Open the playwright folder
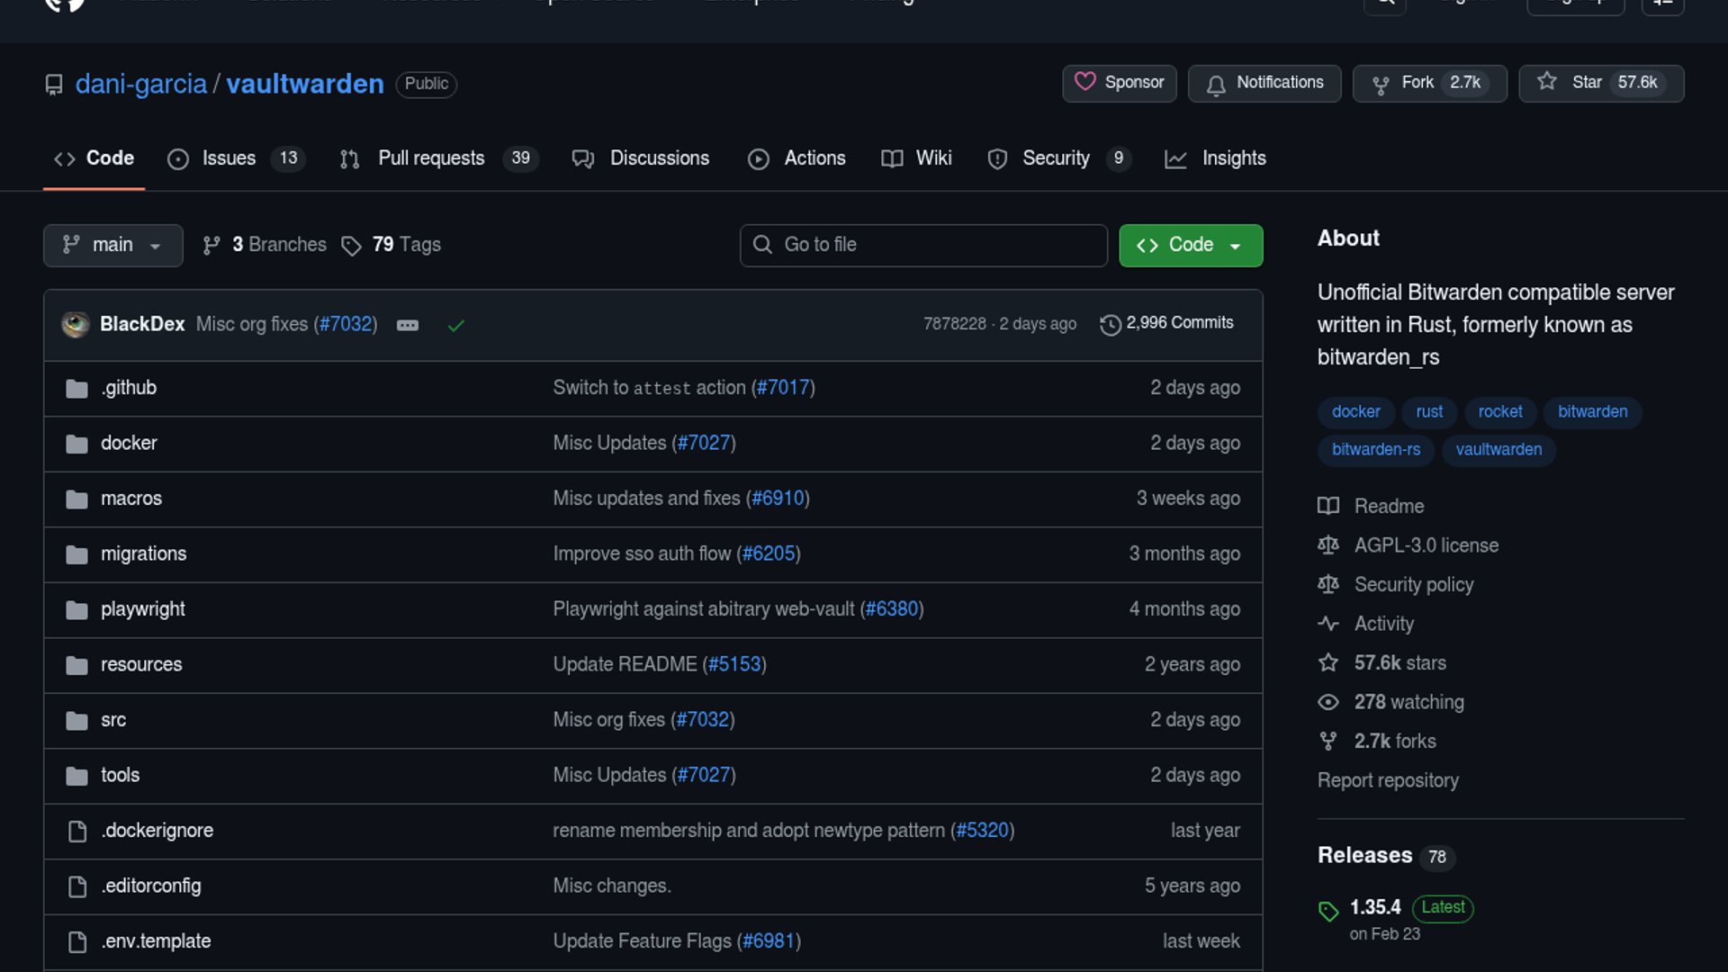Screen dimensions: 1728x972 click(x=142, y=609)
